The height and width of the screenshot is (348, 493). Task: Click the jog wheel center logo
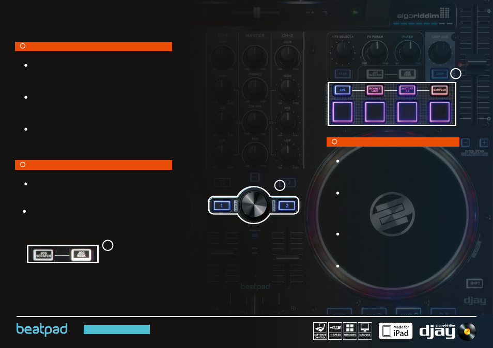coord(392,214)
